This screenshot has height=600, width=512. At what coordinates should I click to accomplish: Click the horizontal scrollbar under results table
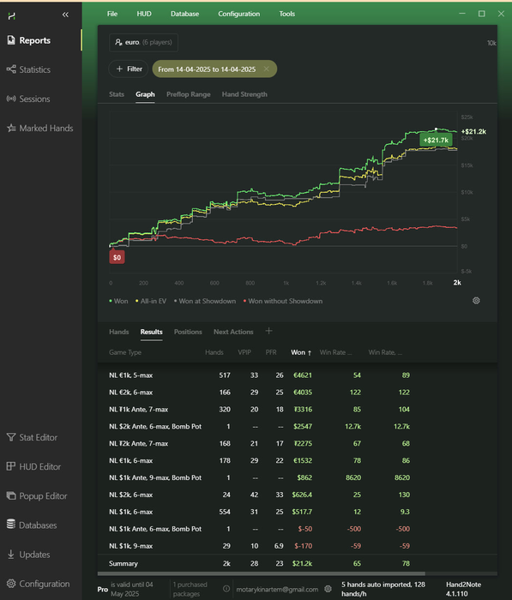[x=262, y=573]
